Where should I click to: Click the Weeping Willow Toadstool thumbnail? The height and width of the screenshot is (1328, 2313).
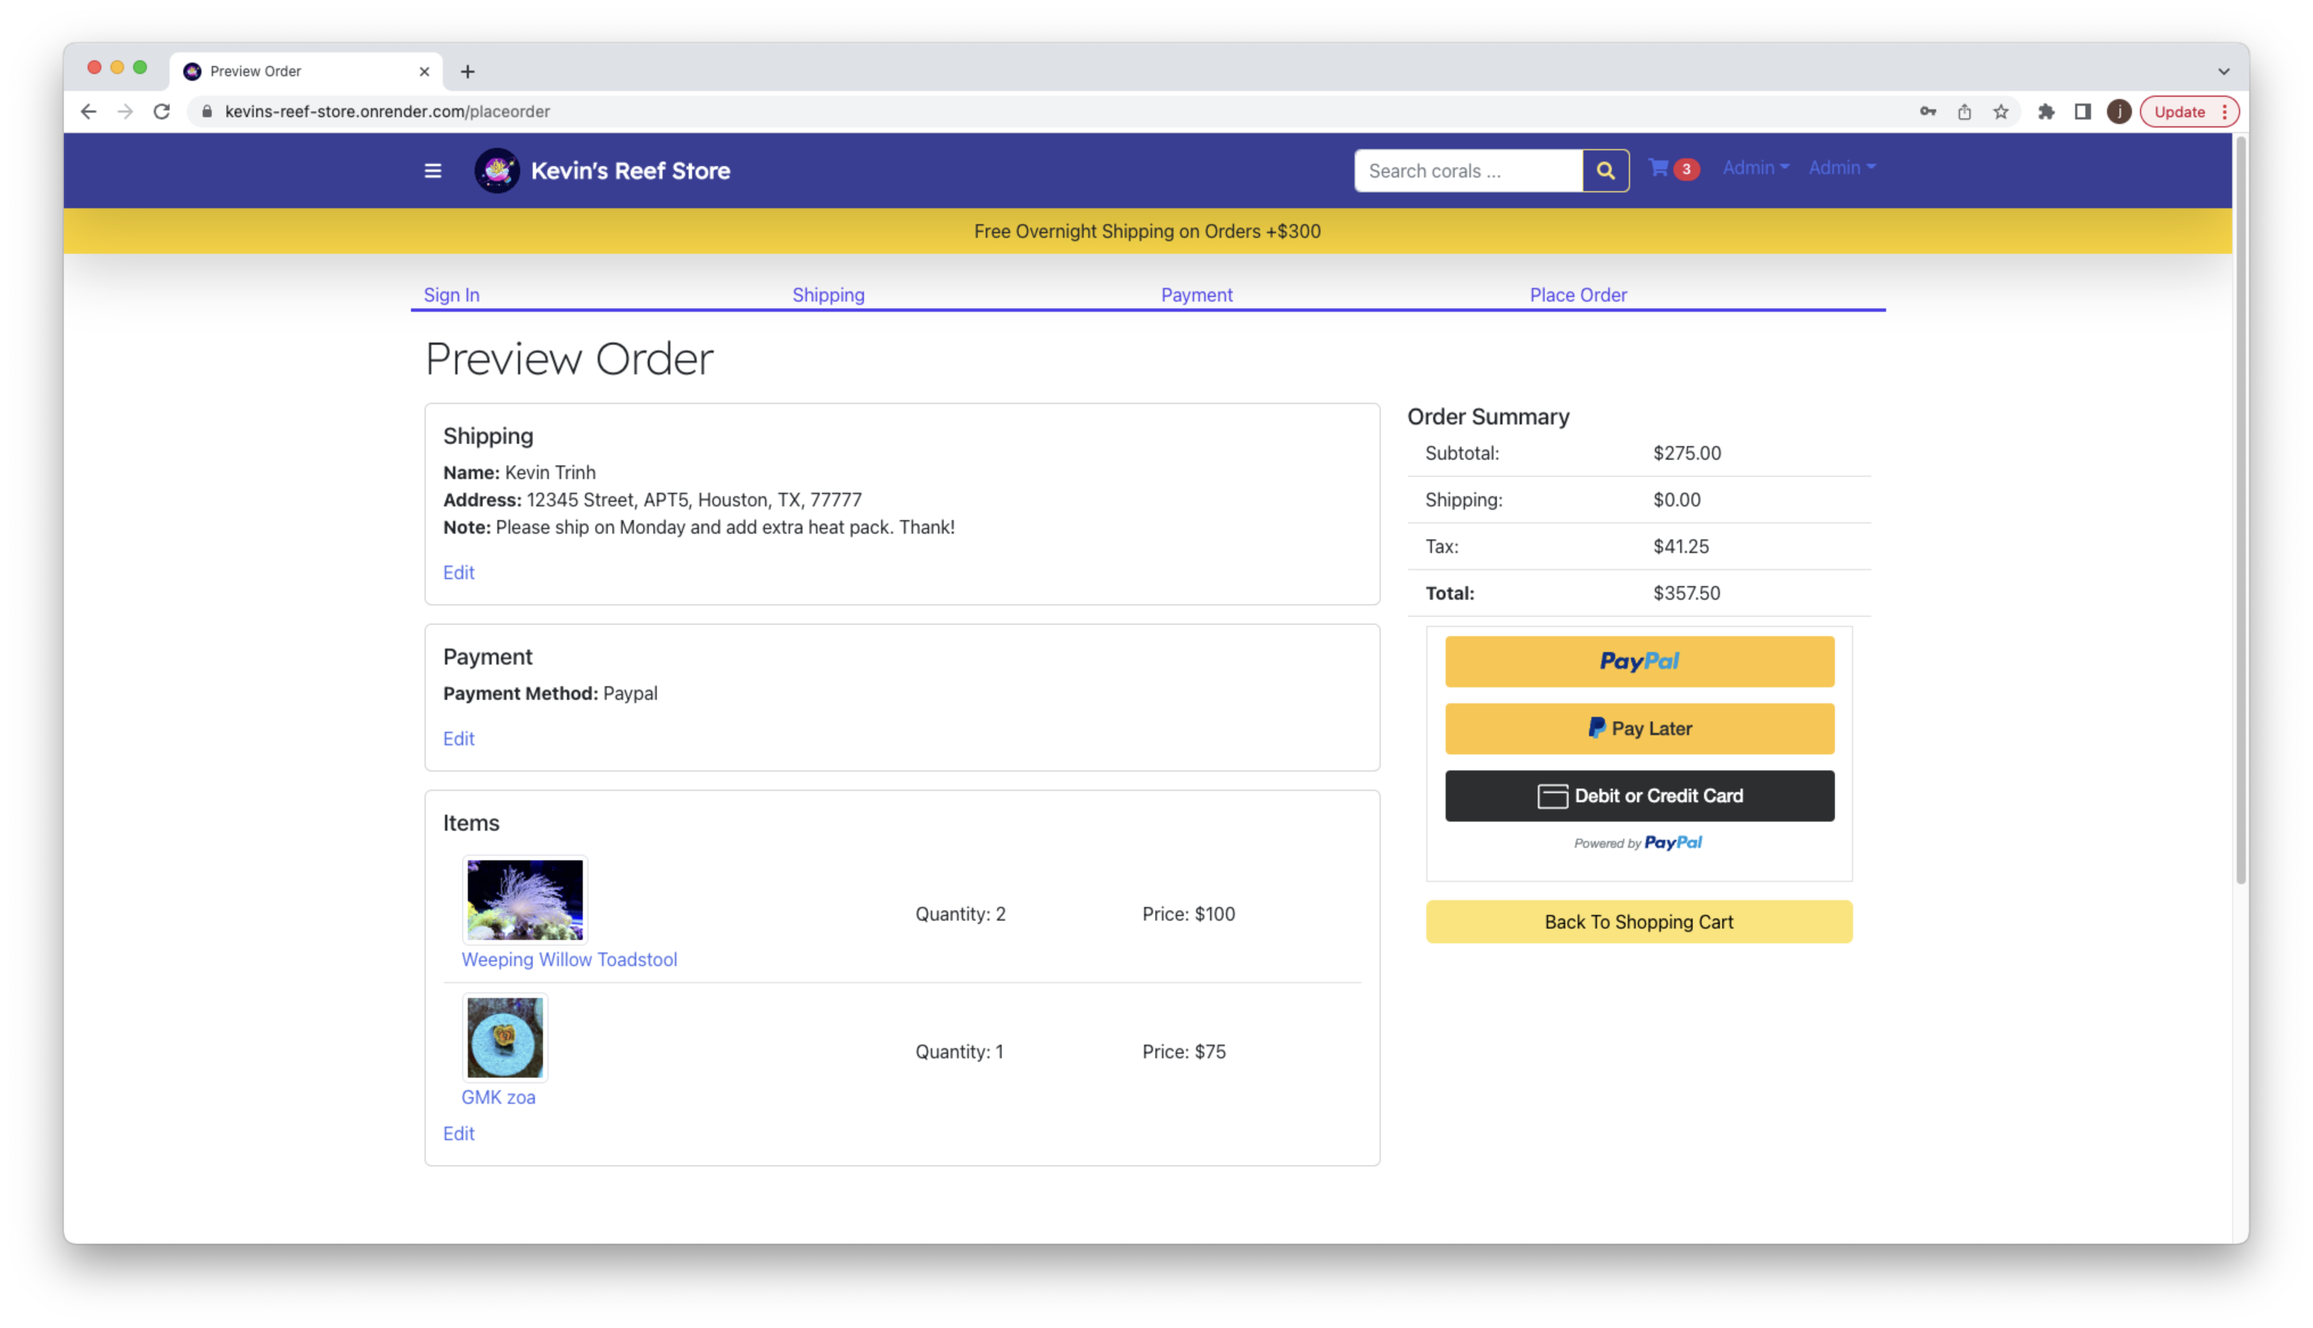(x=524, y=900)
